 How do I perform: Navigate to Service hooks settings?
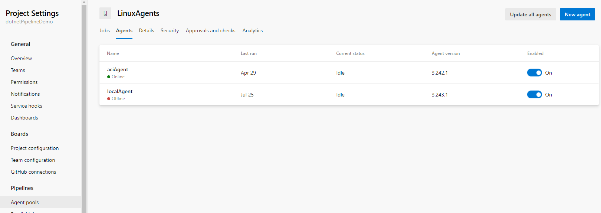click(26, 106)
